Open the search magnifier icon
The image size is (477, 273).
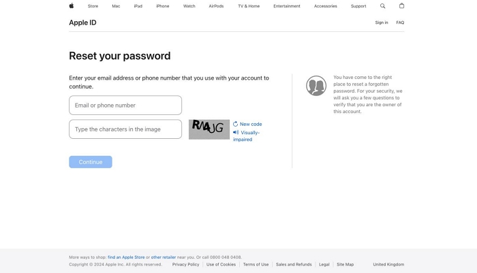pos(383,5)
